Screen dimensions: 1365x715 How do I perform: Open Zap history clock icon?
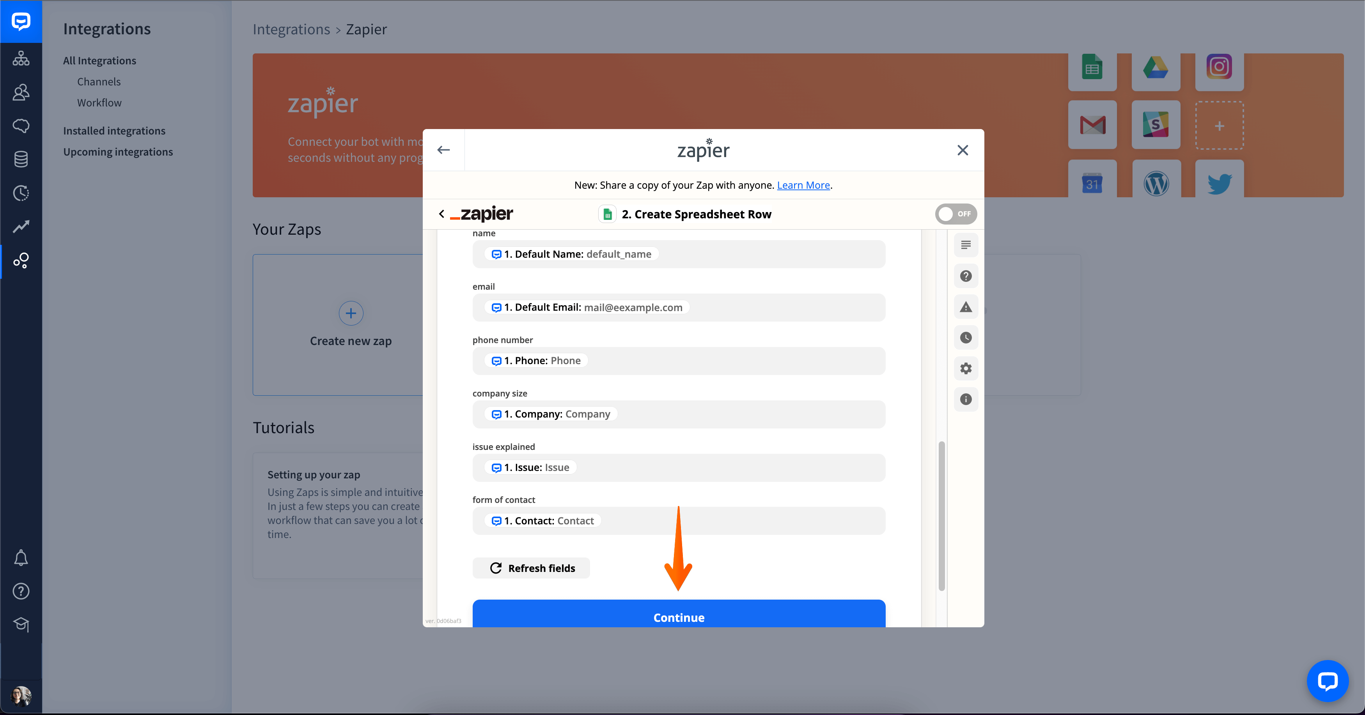pos(966,337)
